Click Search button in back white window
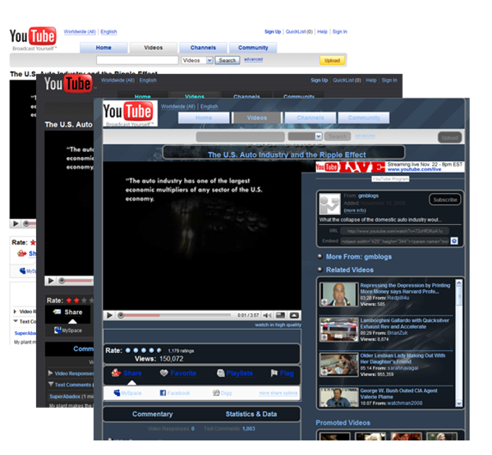Screen dimensions: 492x455 point(227,60)
